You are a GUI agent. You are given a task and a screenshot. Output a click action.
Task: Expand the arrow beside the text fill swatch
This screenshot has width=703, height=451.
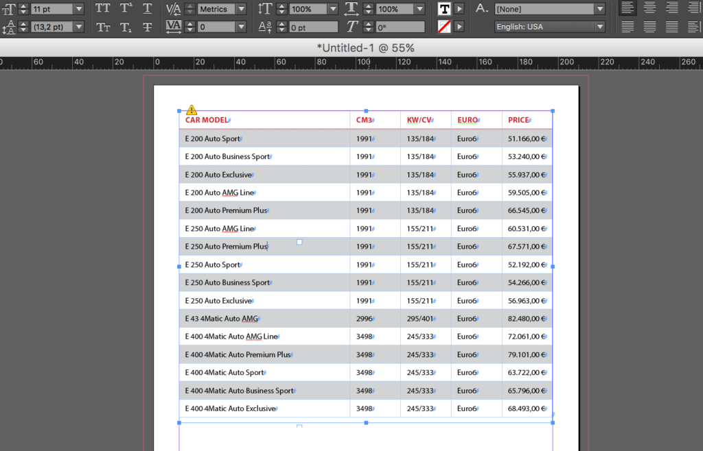pos(459,9)
